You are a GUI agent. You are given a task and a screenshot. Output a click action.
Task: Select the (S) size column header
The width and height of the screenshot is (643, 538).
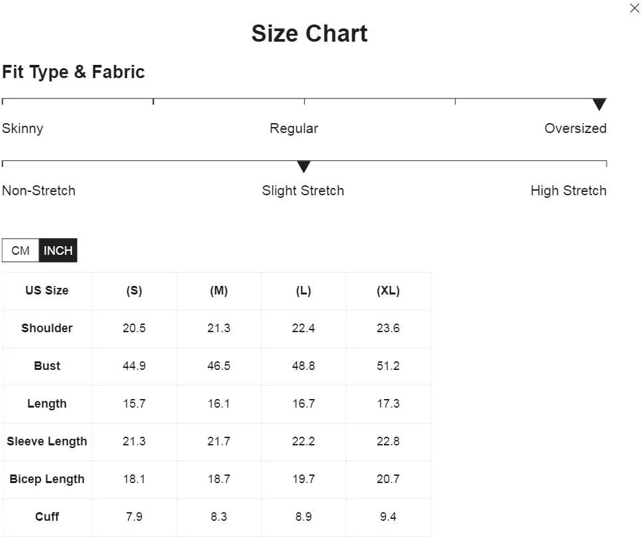(x=134, y=291)
